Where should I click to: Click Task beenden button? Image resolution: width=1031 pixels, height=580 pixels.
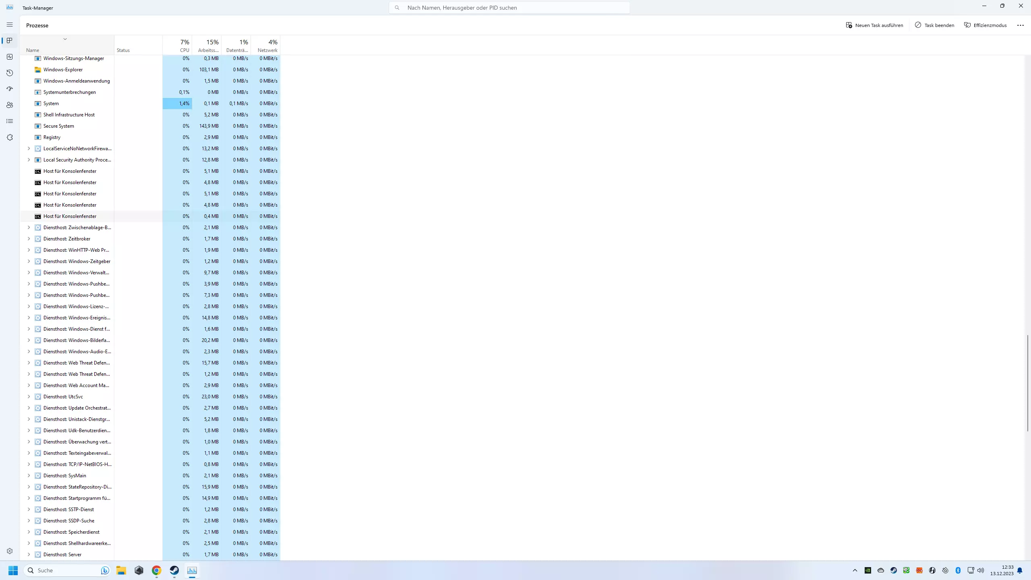click(x=934, y=25)
